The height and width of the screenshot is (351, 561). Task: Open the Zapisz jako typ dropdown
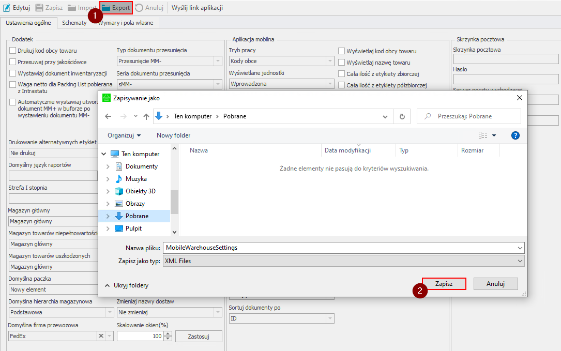343,261
